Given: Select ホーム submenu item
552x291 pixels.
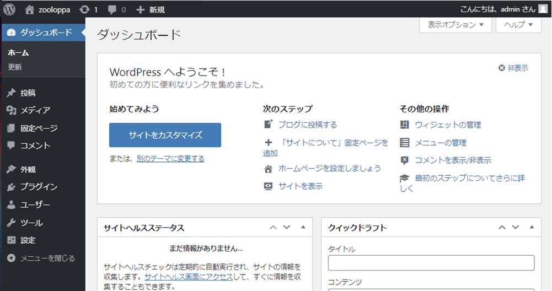Looking at the screenshot, I should [18, 53].
